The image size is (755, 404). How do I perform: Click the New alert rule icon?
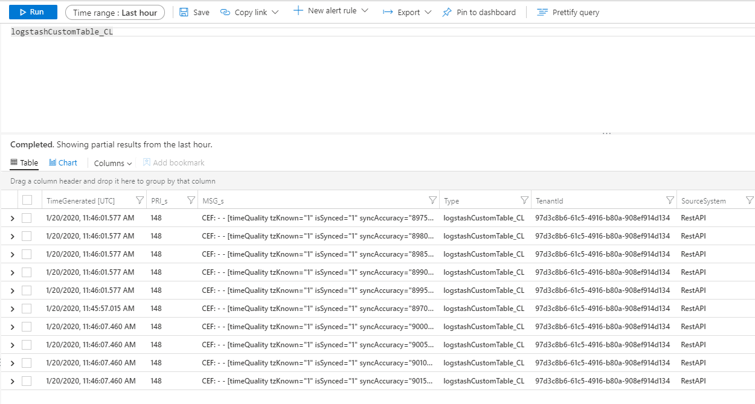pyautogui.click(x=297, y=10)
